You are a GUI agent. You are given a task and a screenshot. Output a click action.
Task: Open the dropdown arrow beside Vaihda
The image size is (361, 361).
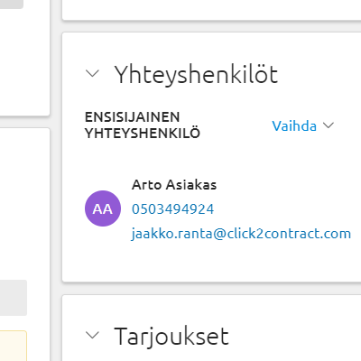point(329,125)
